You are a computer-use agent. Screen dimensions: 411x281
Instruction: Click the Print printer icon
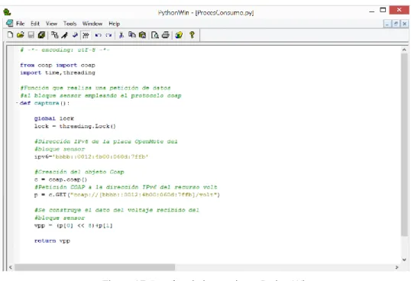[166, 35]
